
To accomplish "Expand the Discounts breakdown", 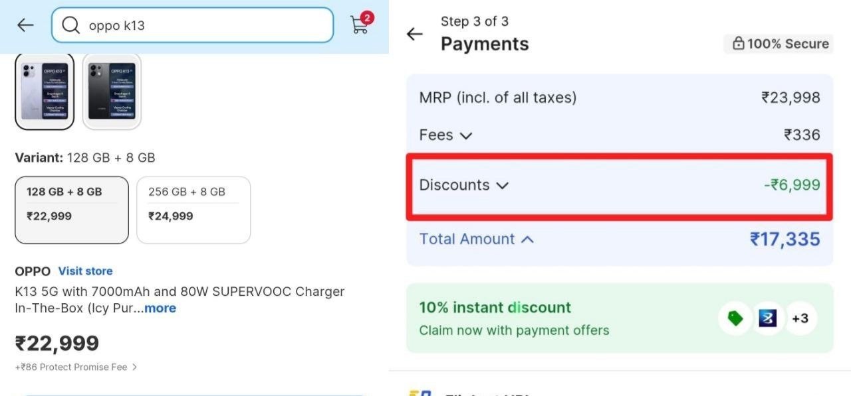I will 502,185.
